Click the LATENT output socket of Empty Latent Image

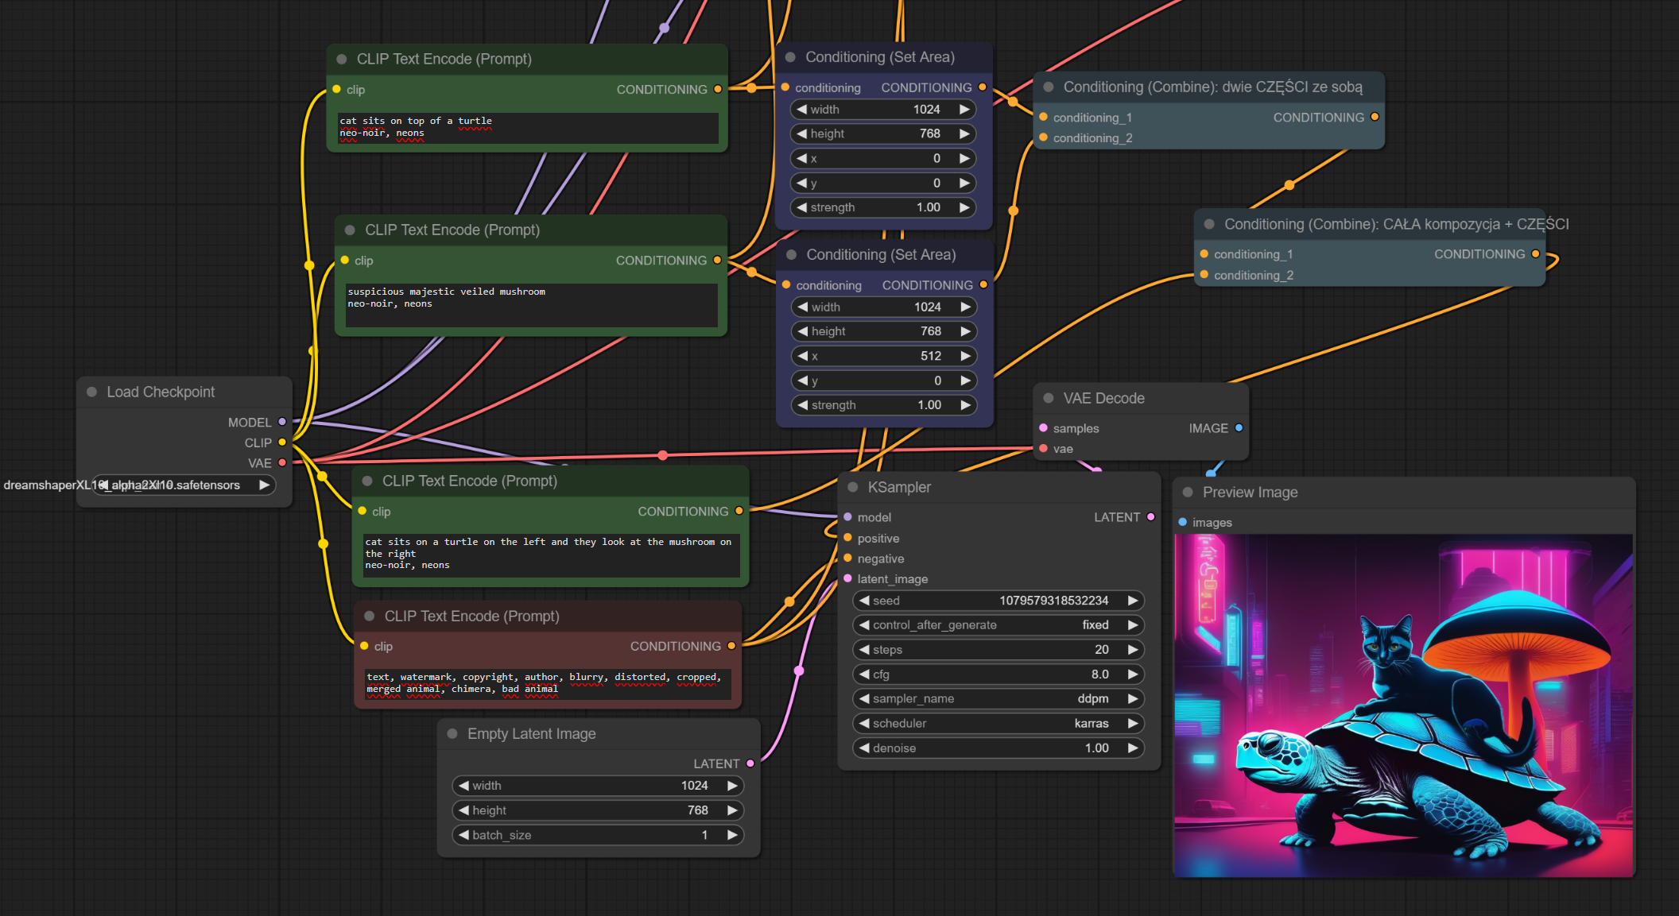tap(750, 763)
